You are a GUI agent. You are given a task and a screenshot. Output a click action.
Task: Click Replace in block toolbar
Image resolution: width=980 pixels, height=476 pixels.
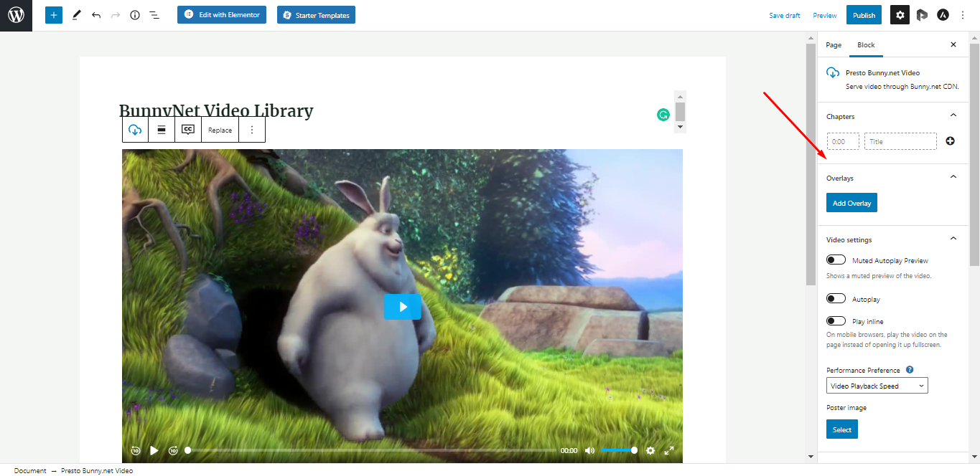pyautogui.click(x=220, y=130)
